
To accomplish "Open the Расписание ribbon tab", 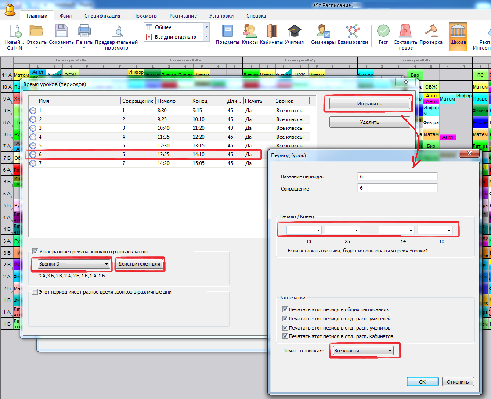I will [x=183, y=16].
